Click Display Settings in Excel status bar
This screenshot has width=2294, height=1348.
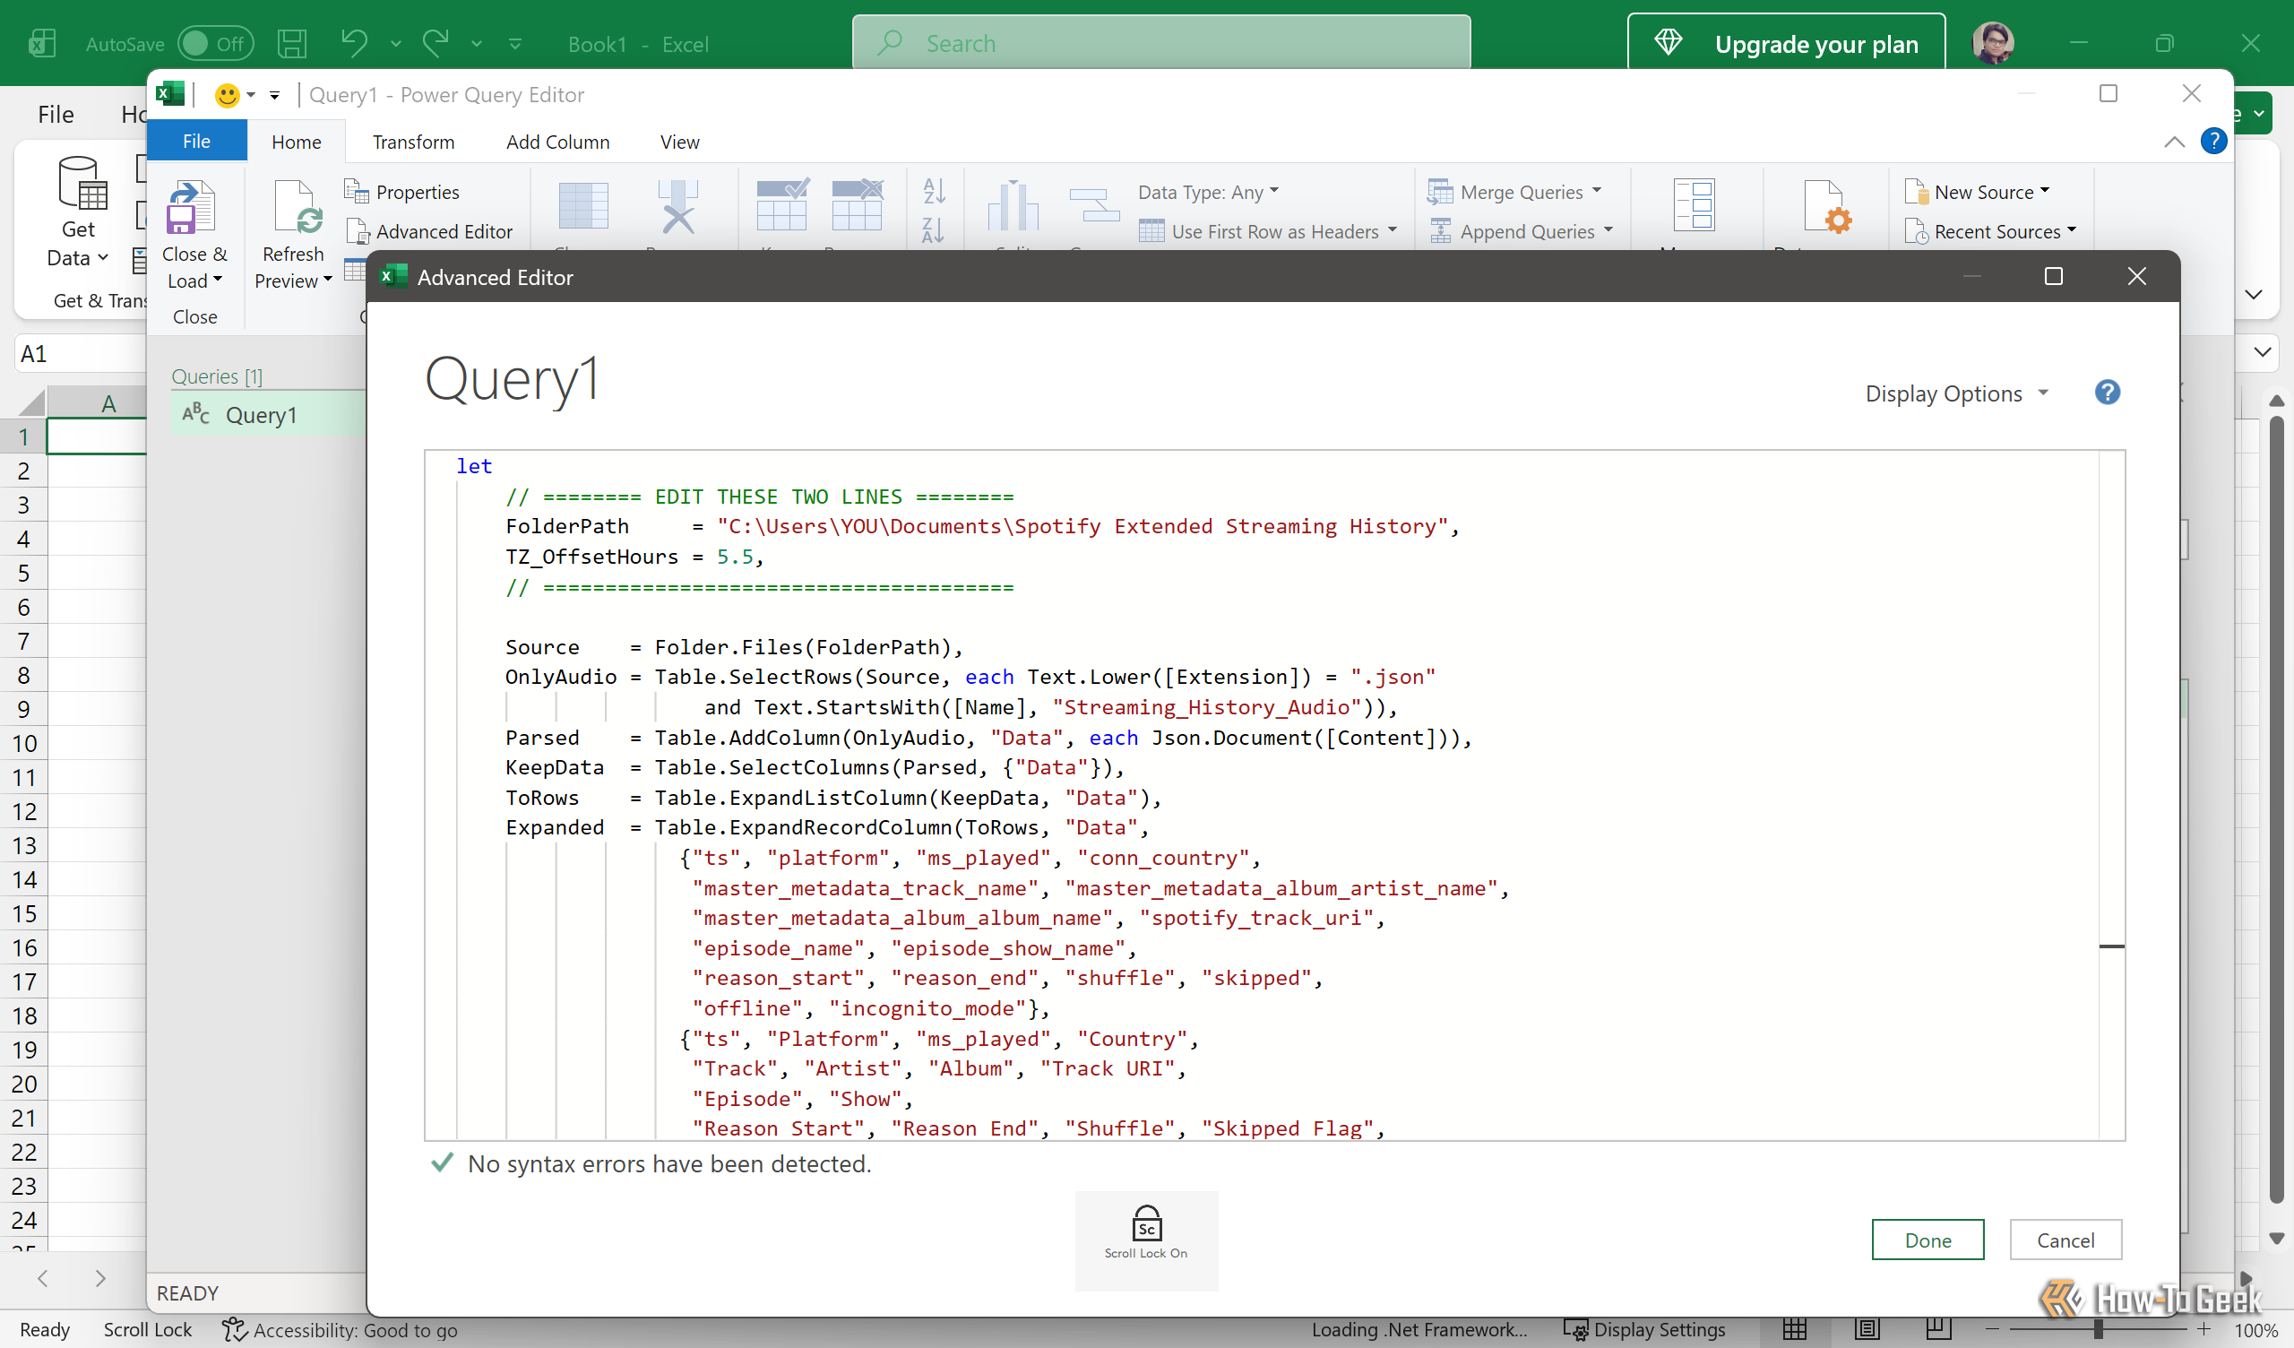click(1644, 1329)
